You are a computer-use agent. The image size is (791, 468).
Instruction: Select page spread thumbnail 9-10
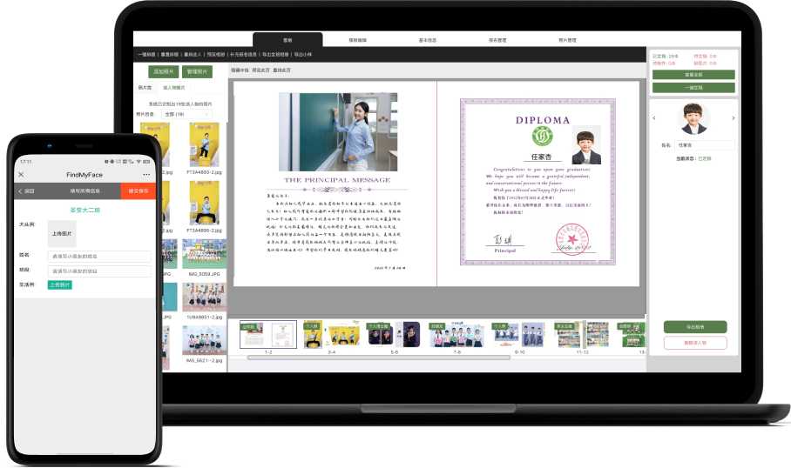coord(519,335)
